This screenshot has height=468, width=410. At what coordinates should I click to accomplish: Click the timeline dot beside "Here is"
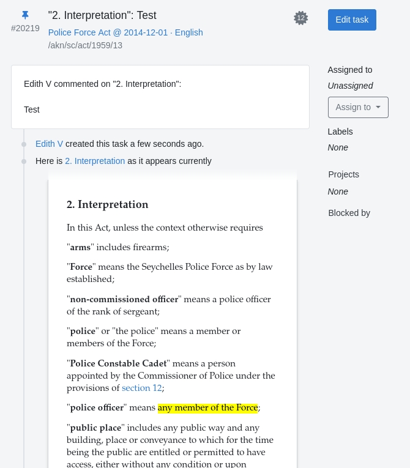[x=24, y=162]
